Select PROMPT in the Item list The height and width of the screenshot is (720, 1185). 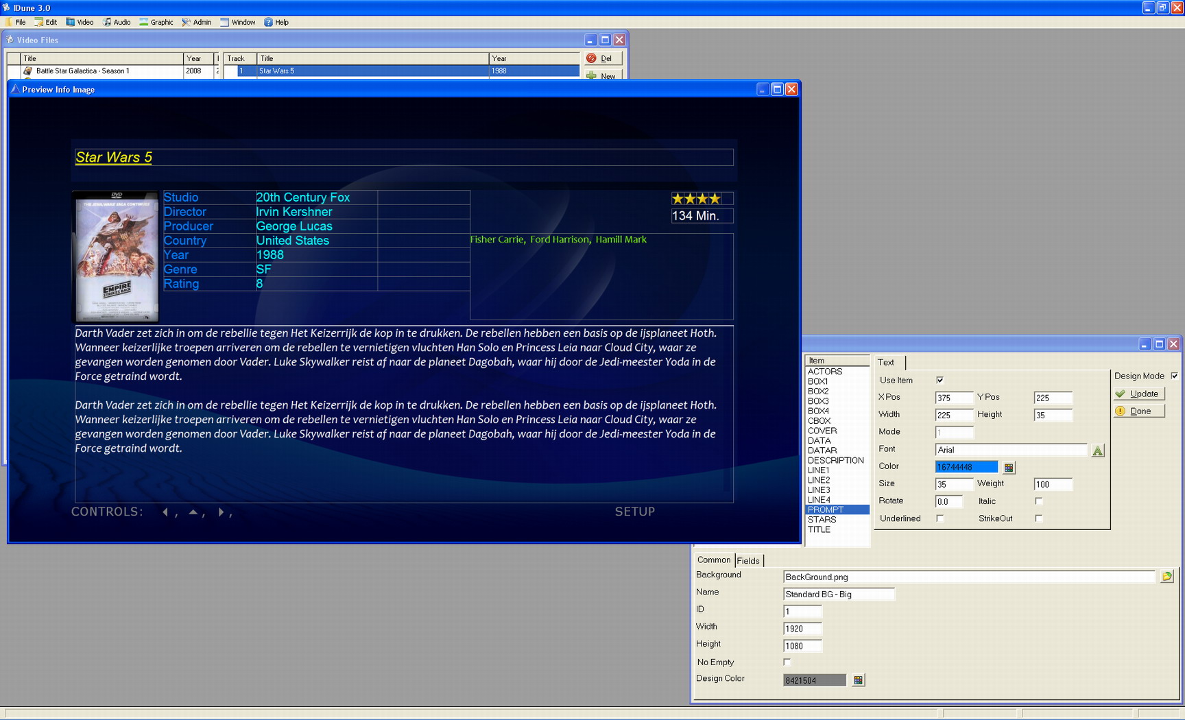pos(837,510)
